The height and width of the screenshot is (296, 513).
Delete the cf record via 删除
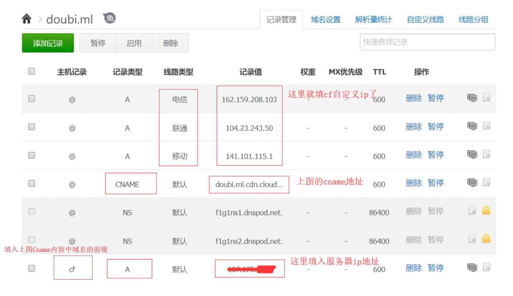(x=414, y=267)
